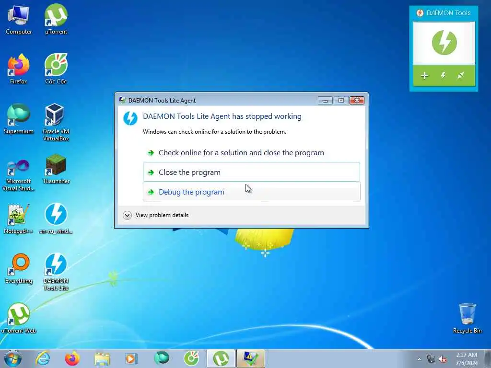491x368 pixels.
Task: Click Check online for a solution and close
Action: pos(251,153)
